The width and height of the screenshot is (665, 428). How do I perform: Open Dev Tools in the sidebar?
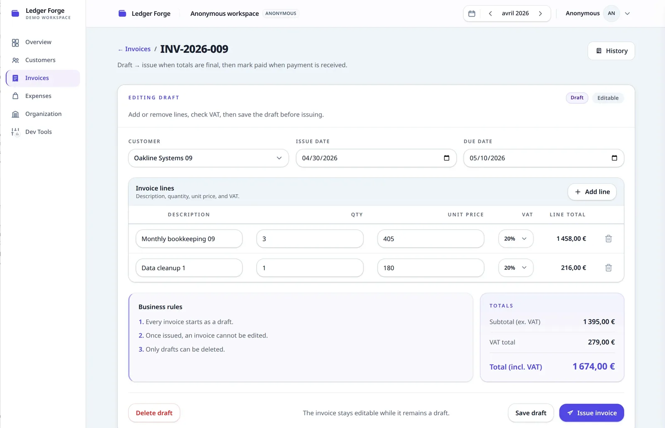pyautogui.click(x=43, y=132)
